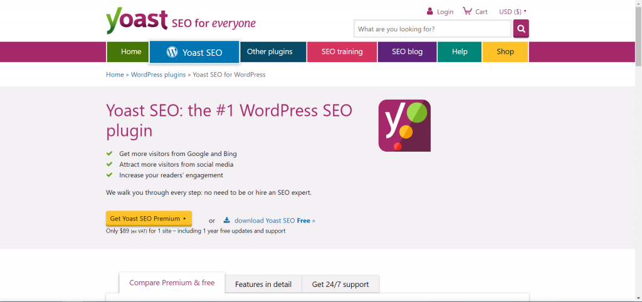
Task: Open the SEO training menu
Action: pyautogui.click(x=342, y=51)
